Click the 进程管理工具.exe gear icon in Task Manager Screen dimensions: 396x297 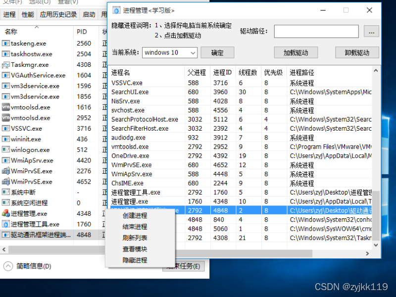(5, 224)
